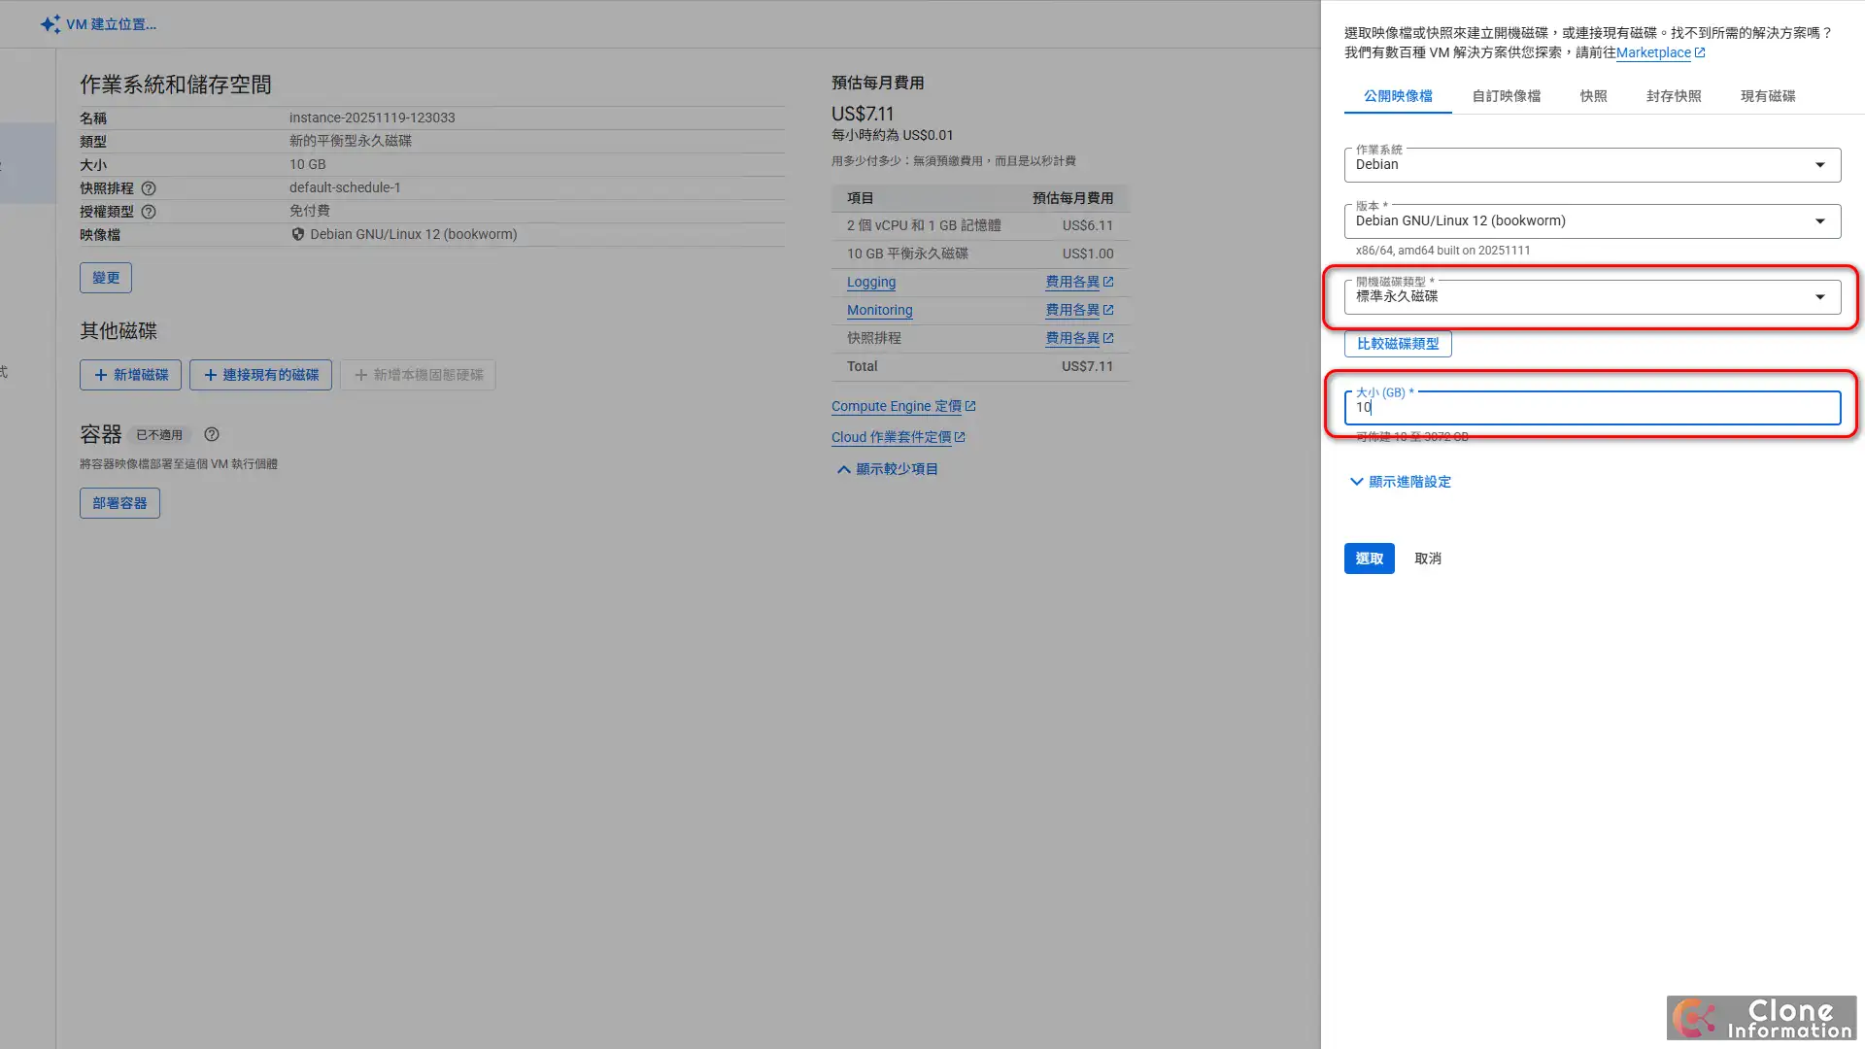
Task: Open 費用各異 link in Monitoring row
Action: coord(1072,310)
